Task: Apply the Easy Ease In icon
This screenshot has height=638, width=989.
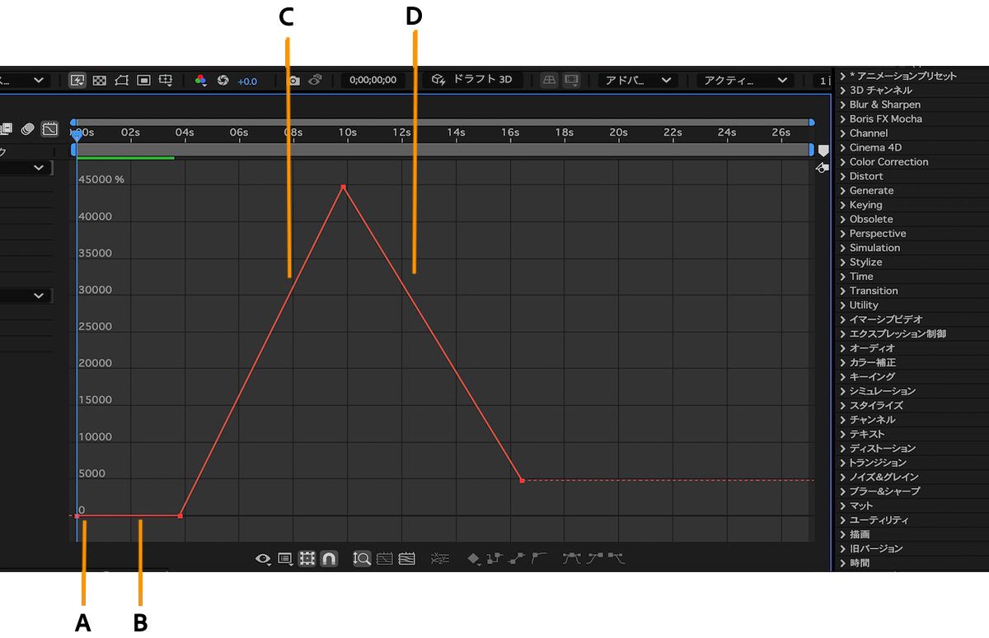Action: coord(594,559)
